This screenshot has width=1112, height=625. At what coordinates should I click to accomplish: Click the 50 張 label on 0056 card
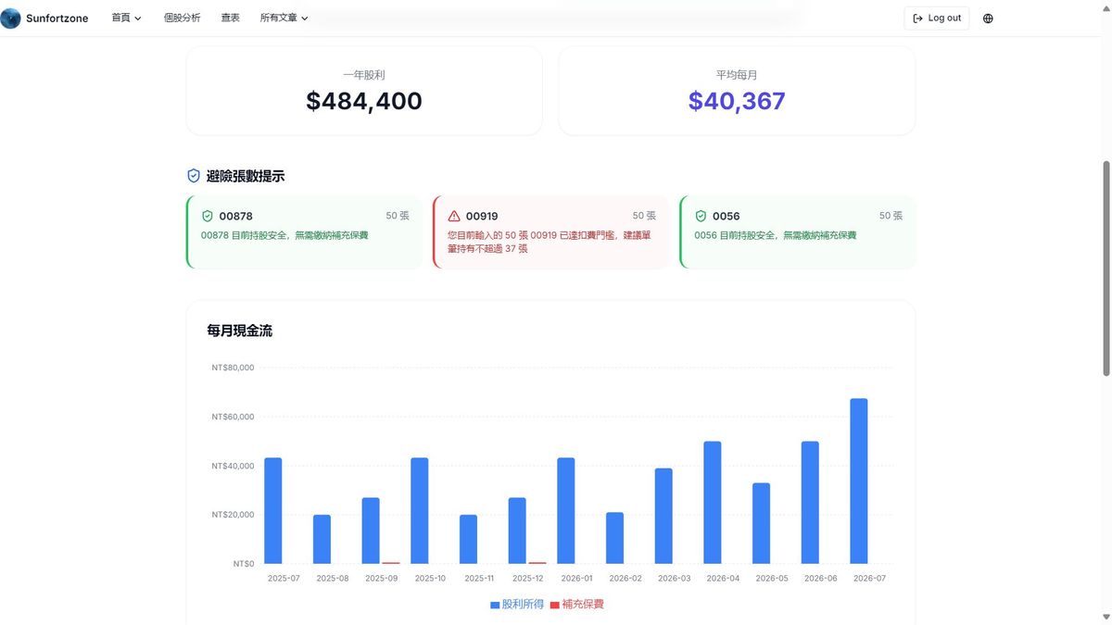891,216
